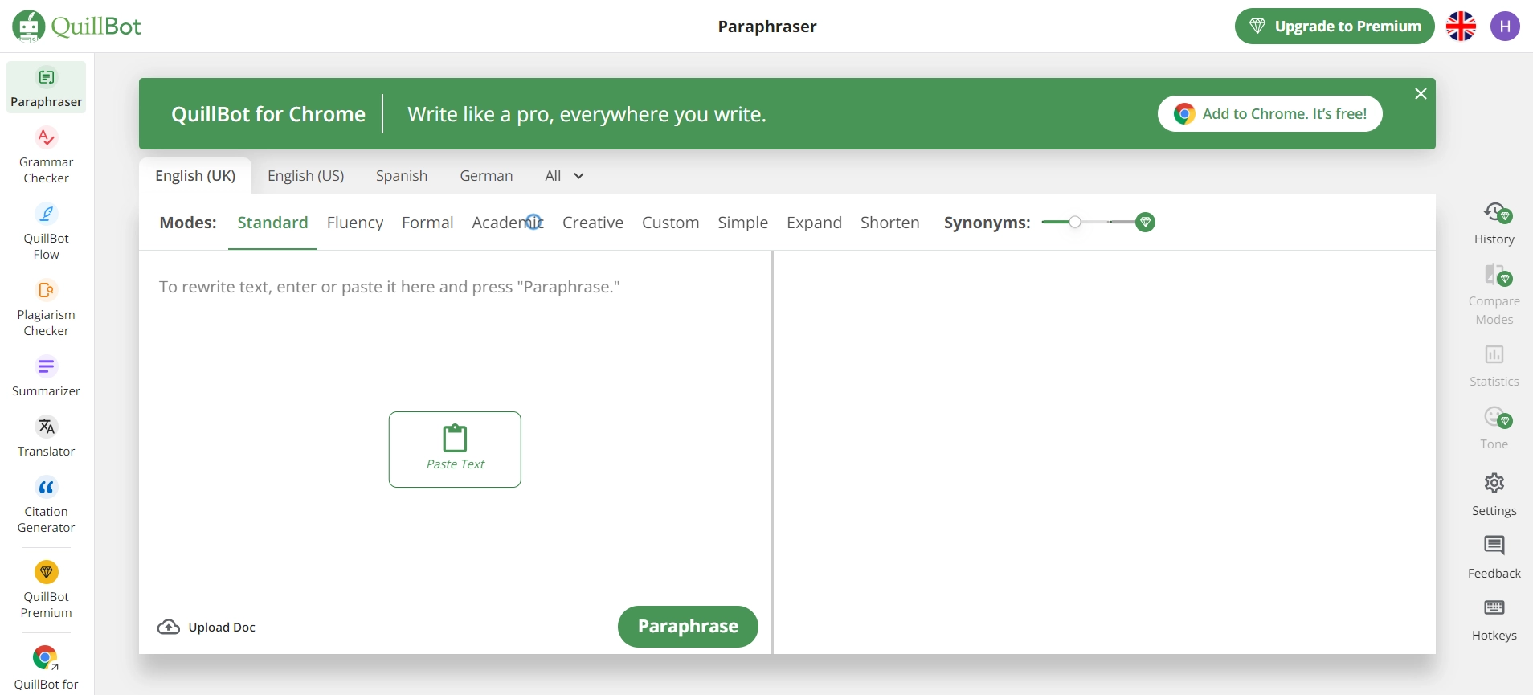Image resolution: width=1533 pixels, height=695 pixels.
Task: Open QuillBot Premium from sidebar
Action: click(x=47, y=591)
